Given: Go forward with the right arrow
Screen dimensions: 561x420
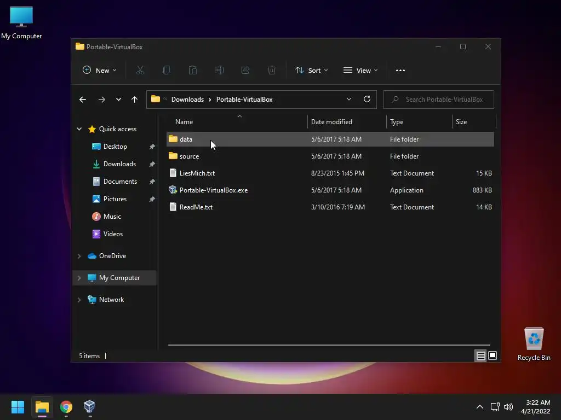Looking at the screenshot, I should (101, 100).
